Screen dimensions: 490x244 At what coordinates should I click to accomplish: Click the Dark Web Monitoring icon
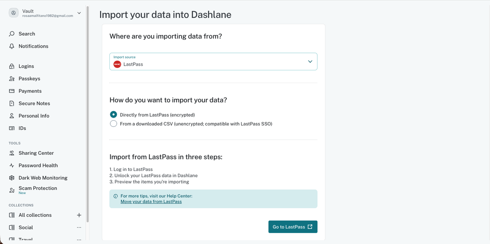pyautogui.click(x=12, y=178)
